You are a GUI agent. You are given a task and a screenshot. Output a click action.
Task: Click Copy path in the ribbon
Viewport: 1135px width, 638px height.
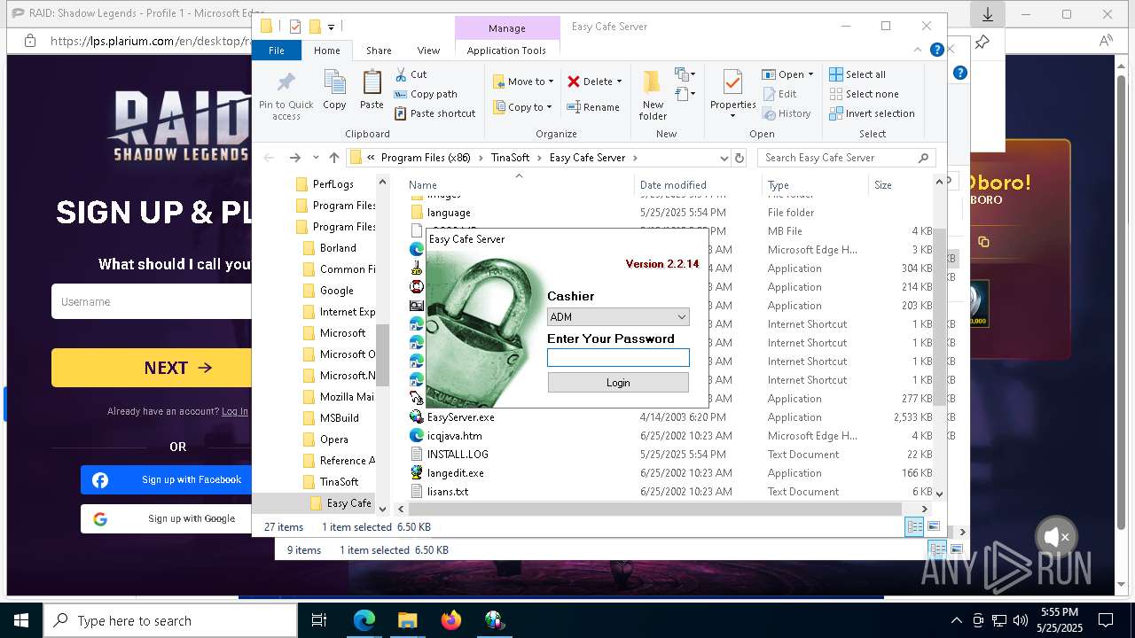[426, 94]
